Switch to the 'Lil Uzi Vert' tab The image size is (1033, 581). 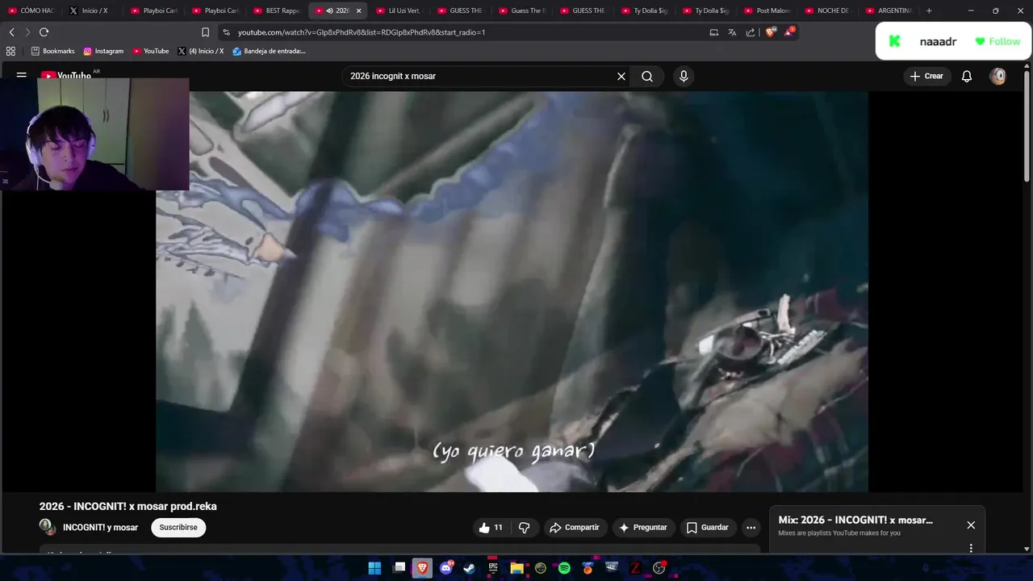[x=399, y=10]
